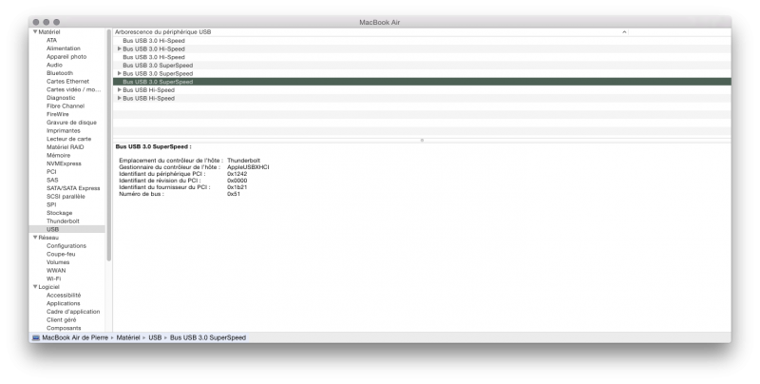The image size is (760, 384).
Task: Click the Thunderbolt host controller location value
Action: [x=244, y=161]
